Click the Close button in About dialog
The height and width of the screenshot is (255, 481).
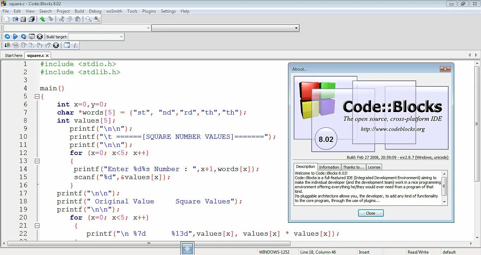(x=371, y=213)
